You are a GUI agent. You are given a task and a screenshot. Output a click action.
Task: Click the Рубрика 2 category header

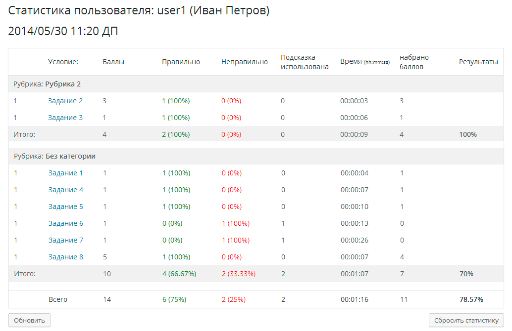click(x=63, y=84)
